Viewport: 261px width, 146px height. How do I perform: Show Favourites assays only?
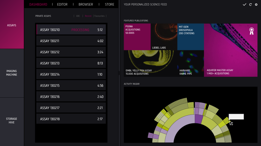click(100, 16)
